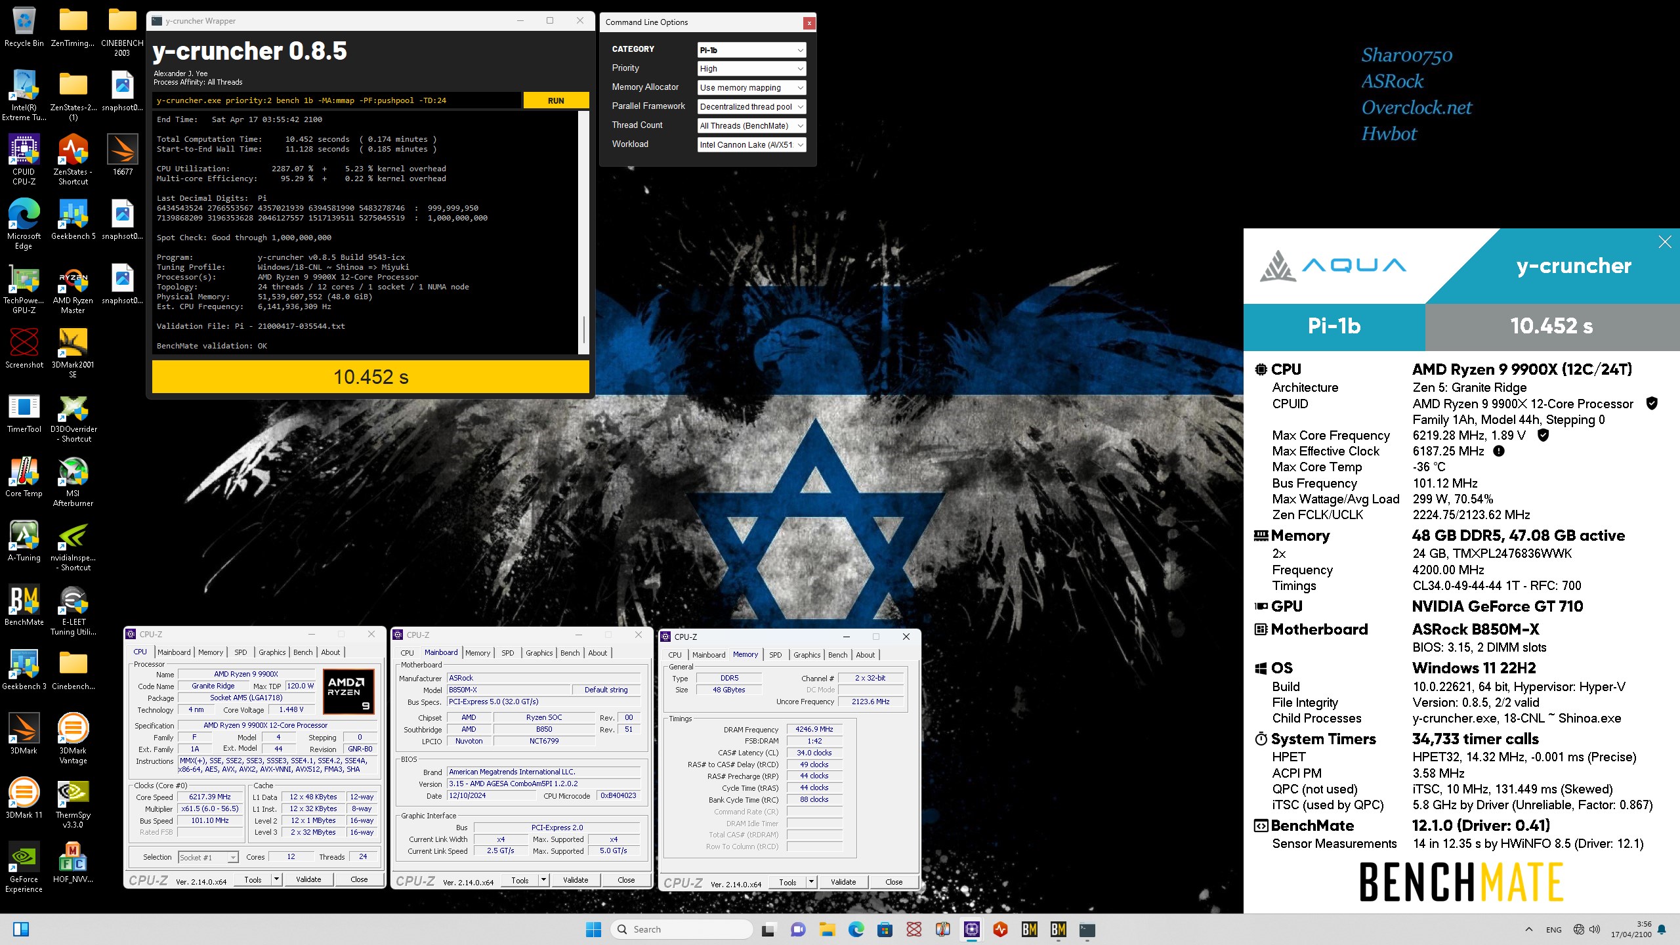
Task: Open the notification bell in the taskbar
Action: pyautogui.click(x=1662, y=929)
